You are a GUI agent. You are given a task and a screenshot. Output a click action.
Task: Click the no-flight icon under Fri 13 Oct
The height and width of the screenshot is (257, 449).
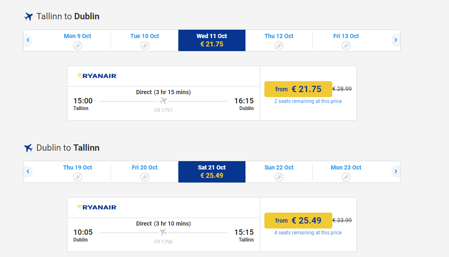(x=346, y=46)
